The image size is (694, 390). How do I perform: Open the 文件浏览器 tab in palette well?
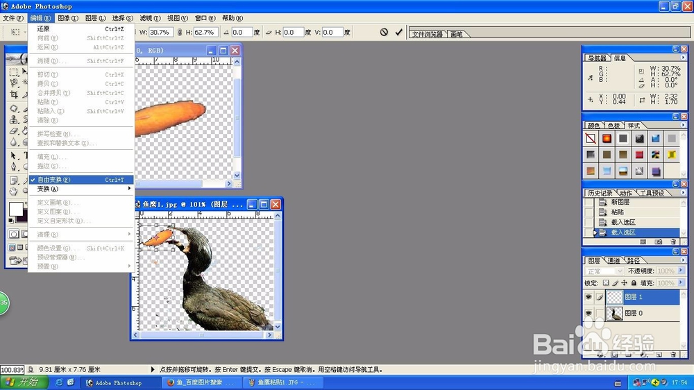427,34
